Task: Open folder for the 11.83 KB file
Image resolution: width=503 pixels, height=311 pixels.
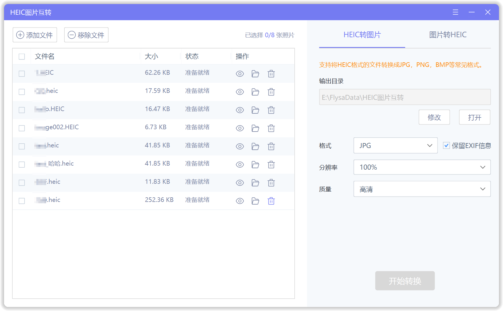Action: tap(255, 183)
